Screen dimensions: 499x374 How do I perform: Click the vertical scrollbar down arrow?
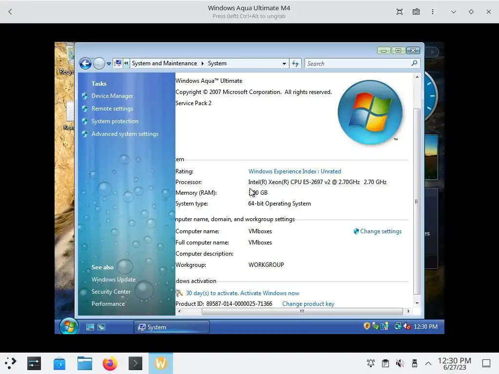[417, 303]
